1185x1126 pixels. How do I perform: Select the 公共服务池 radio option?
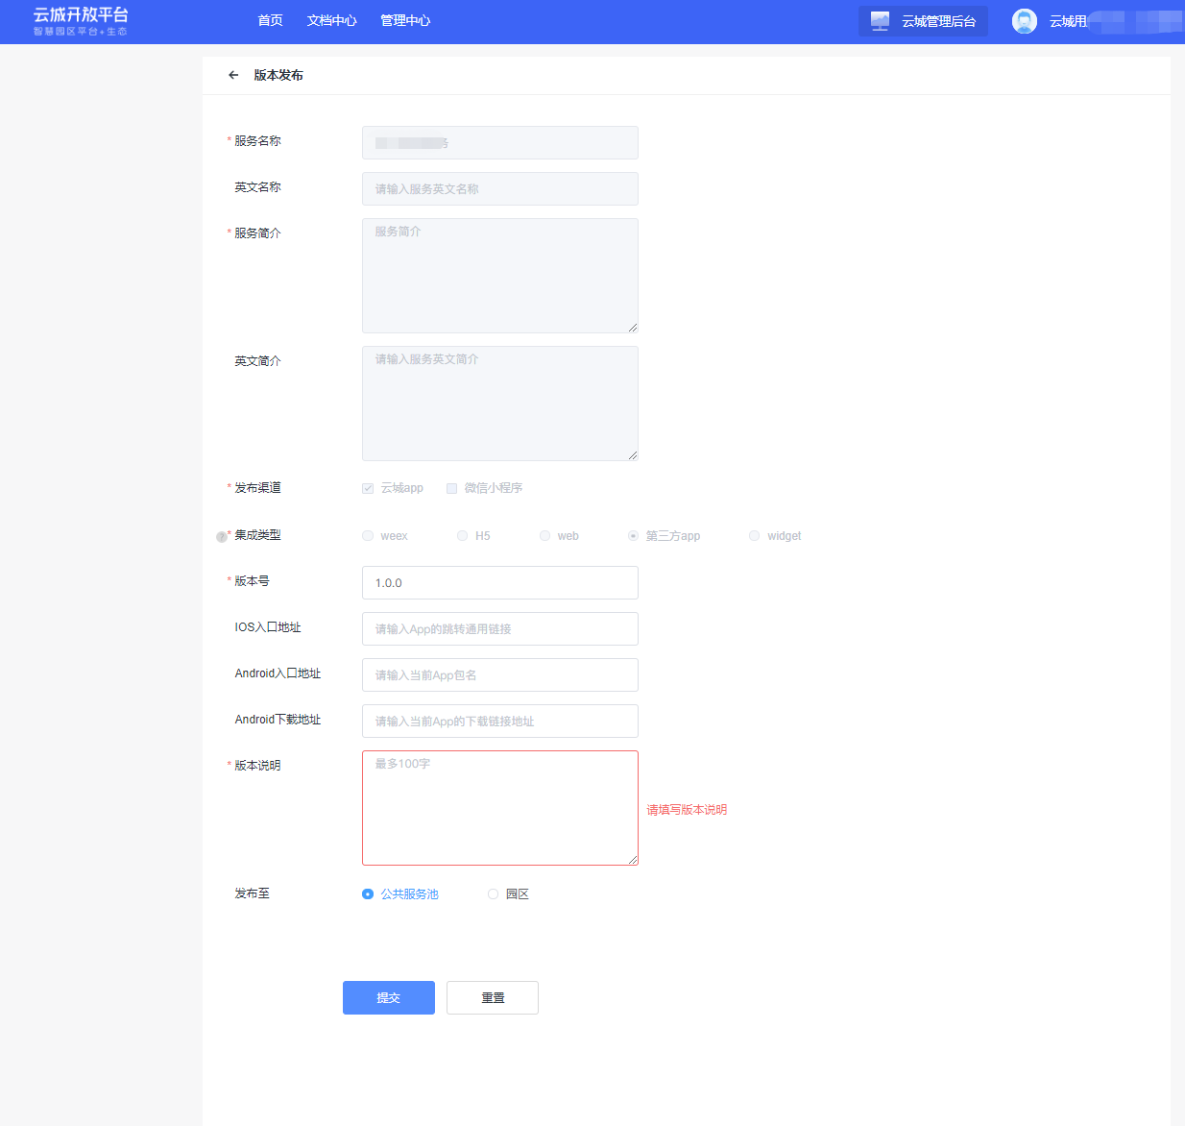coord(368,894)
